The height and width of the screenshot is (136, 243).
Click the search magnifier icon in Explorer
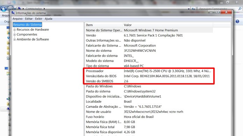click(x=240, y=9)
